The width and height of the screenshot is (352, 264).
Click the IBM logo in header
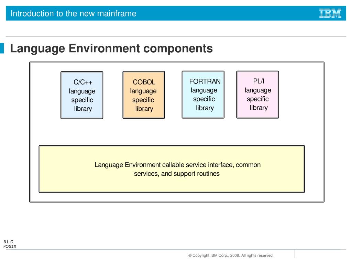pyautogui.click(x=330, y=13)
